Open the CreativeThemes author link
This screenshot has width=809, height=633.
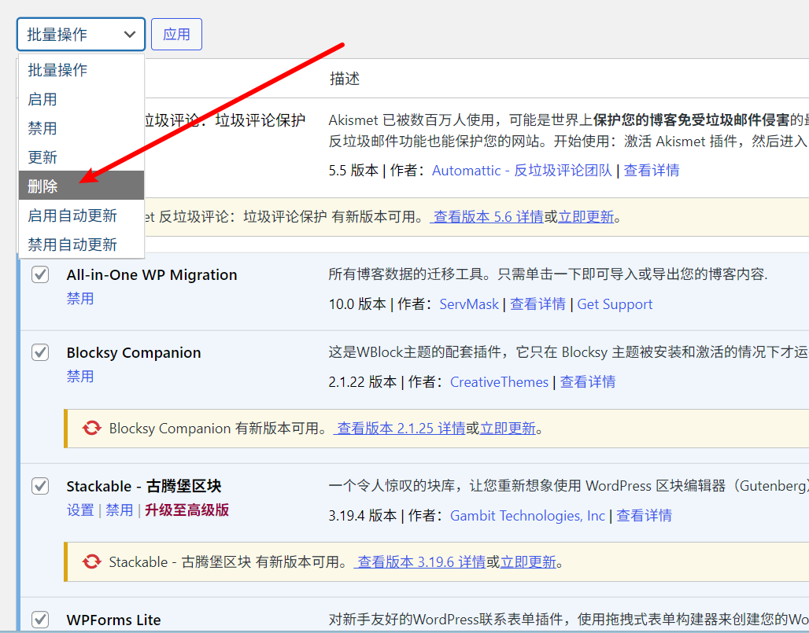499,382
